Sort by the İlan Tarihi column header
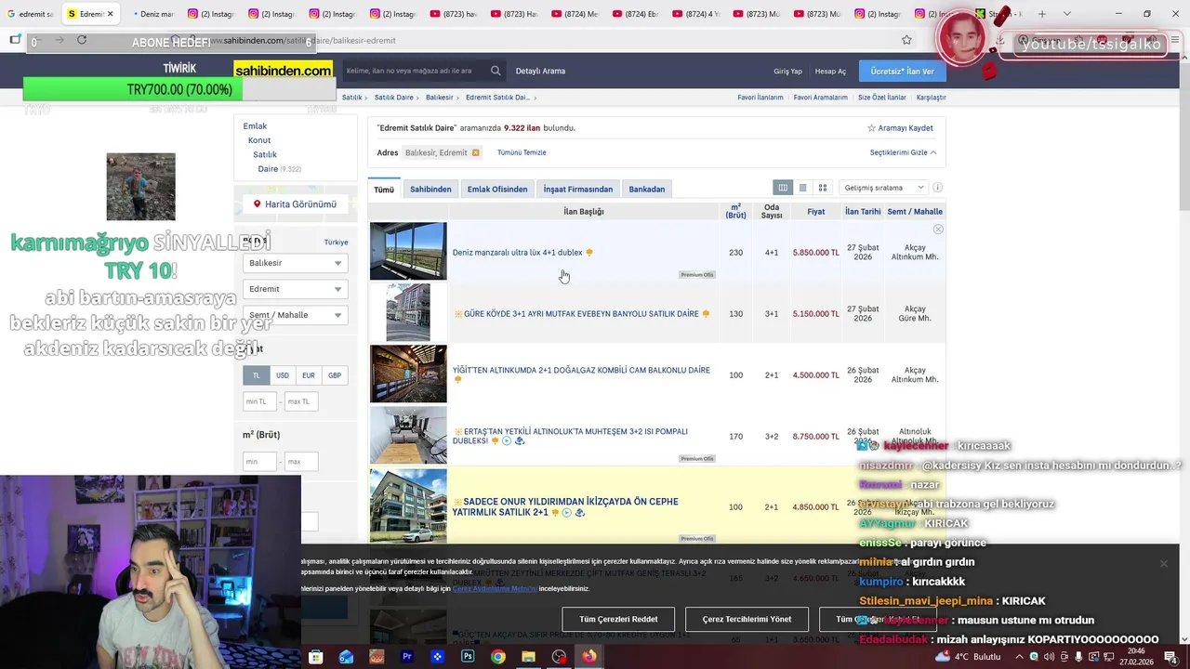 click(863, 212)
